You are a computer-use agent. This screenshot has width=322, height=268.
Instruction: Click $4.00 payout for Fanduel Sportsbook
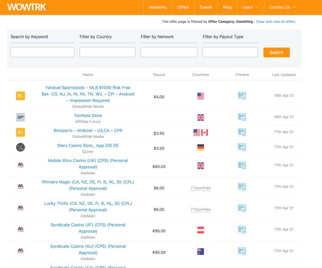click(x=159, y=97)
